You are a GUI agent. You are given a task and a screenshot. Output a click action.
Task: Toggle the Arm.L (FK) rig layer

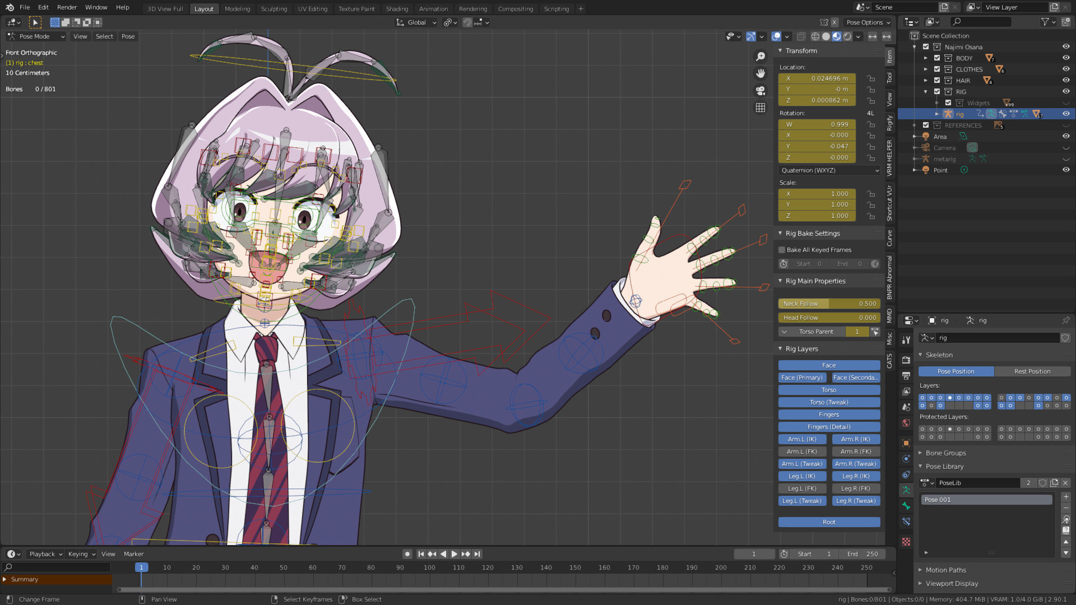pos(802,452)
